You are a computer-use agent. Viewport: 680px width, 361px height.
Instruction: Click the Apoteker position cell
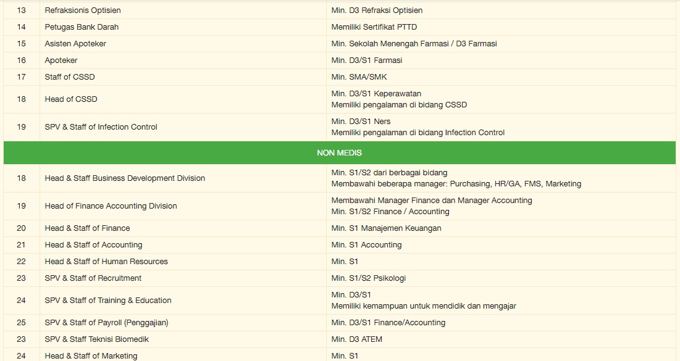click(x=61, y=60)
